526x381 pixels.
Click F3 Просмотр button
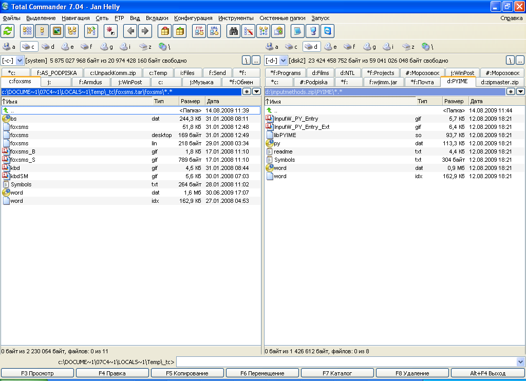37,373
